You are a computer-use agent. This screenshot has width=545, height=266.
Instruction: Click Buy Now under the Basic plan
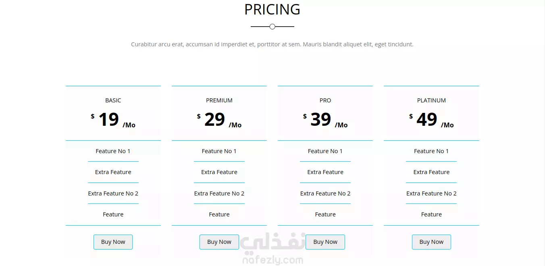tap(113, 242)
